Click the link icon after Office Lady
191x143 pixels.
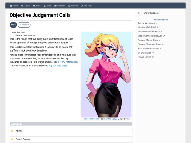pyautogui.click(x=117, y=119)
